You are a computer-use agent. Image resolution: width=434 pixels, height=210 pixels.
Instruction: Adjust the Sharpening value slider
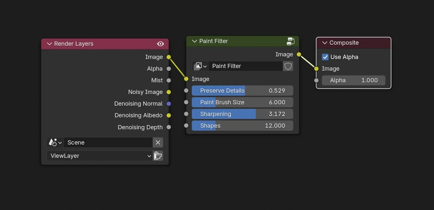point(242,114)
